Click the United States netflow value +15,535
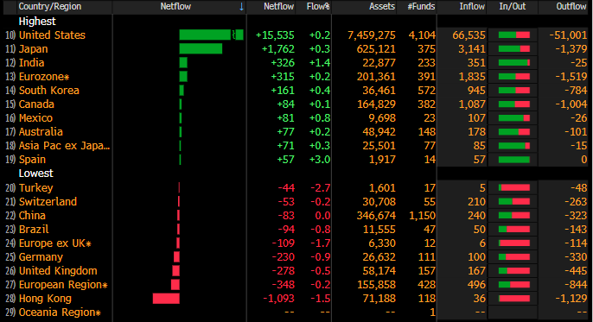593x322 pixels. pyautogui.click(x=275, y=35)
